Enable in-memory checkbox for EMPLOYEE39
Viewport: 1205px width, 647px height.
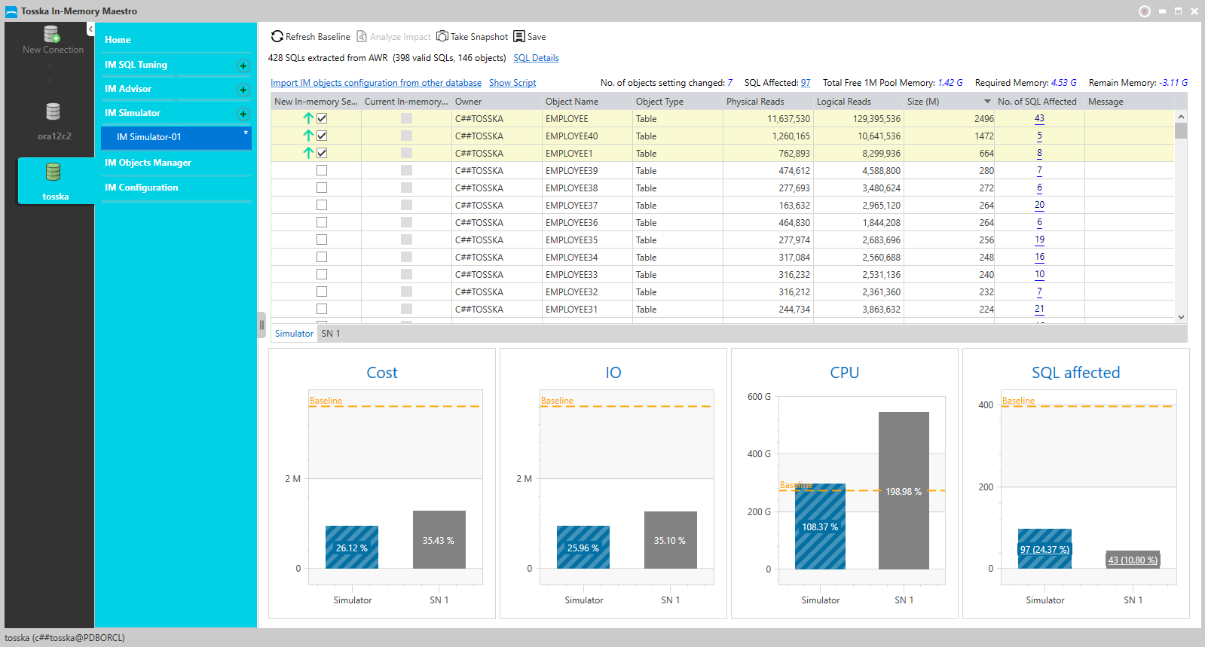click(322, 170)
